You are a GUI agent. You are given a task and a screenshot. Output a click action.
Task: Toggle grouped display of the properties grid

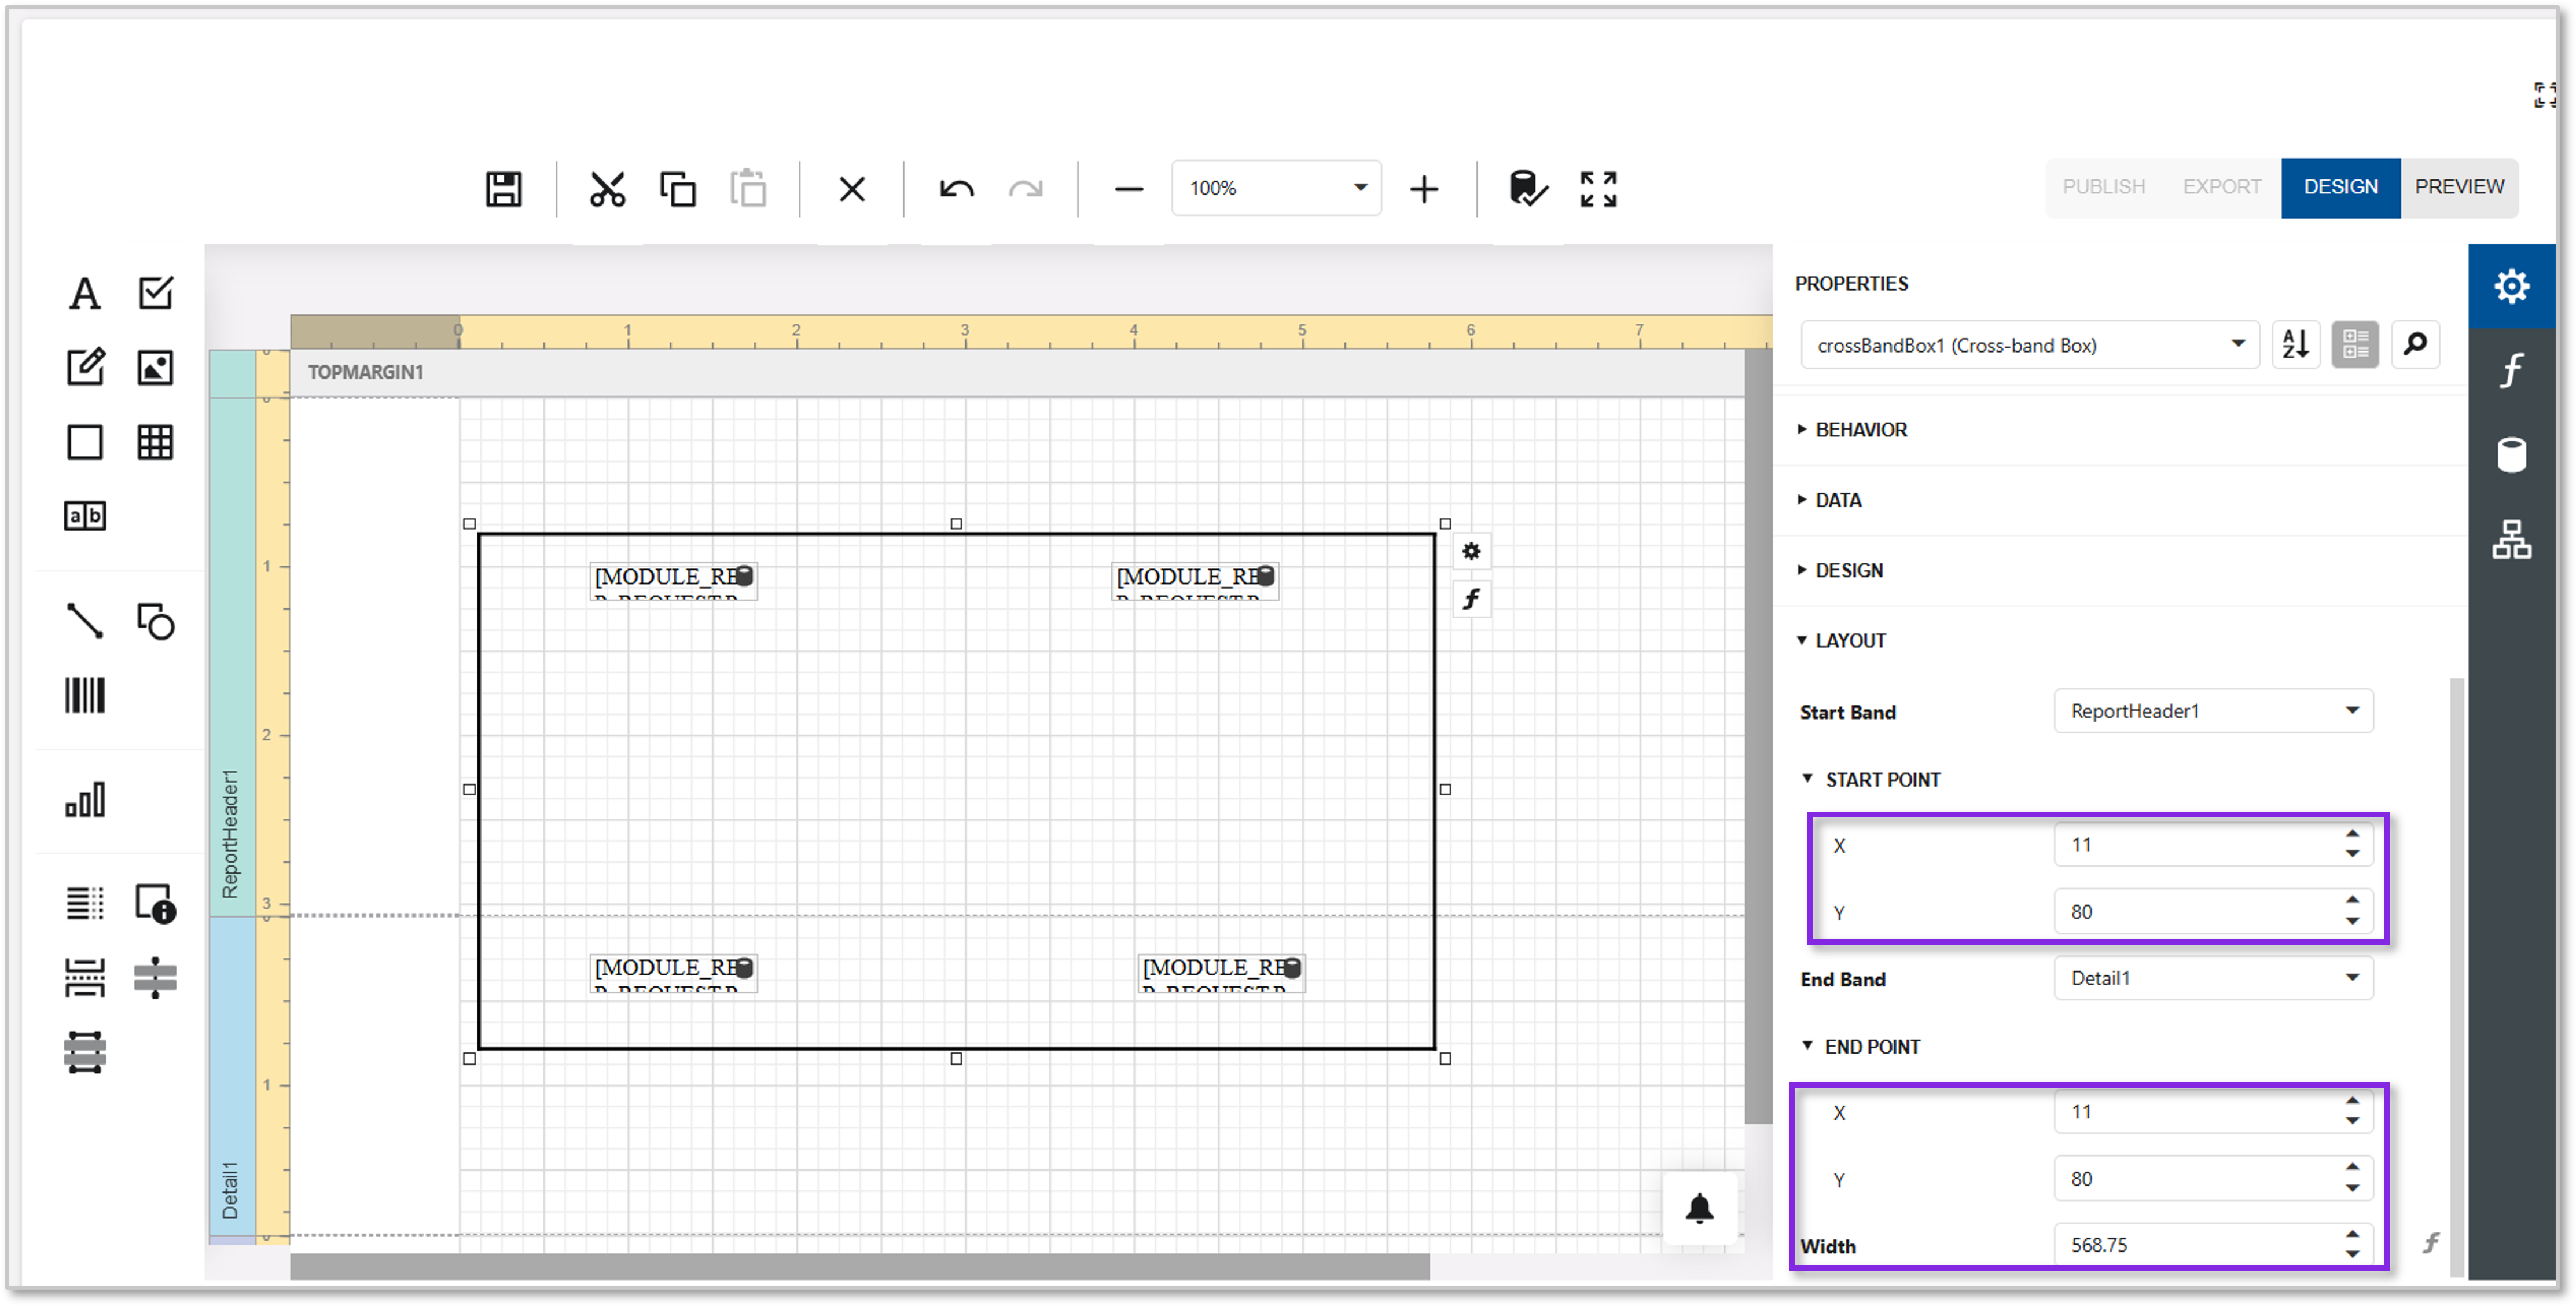2355,344
